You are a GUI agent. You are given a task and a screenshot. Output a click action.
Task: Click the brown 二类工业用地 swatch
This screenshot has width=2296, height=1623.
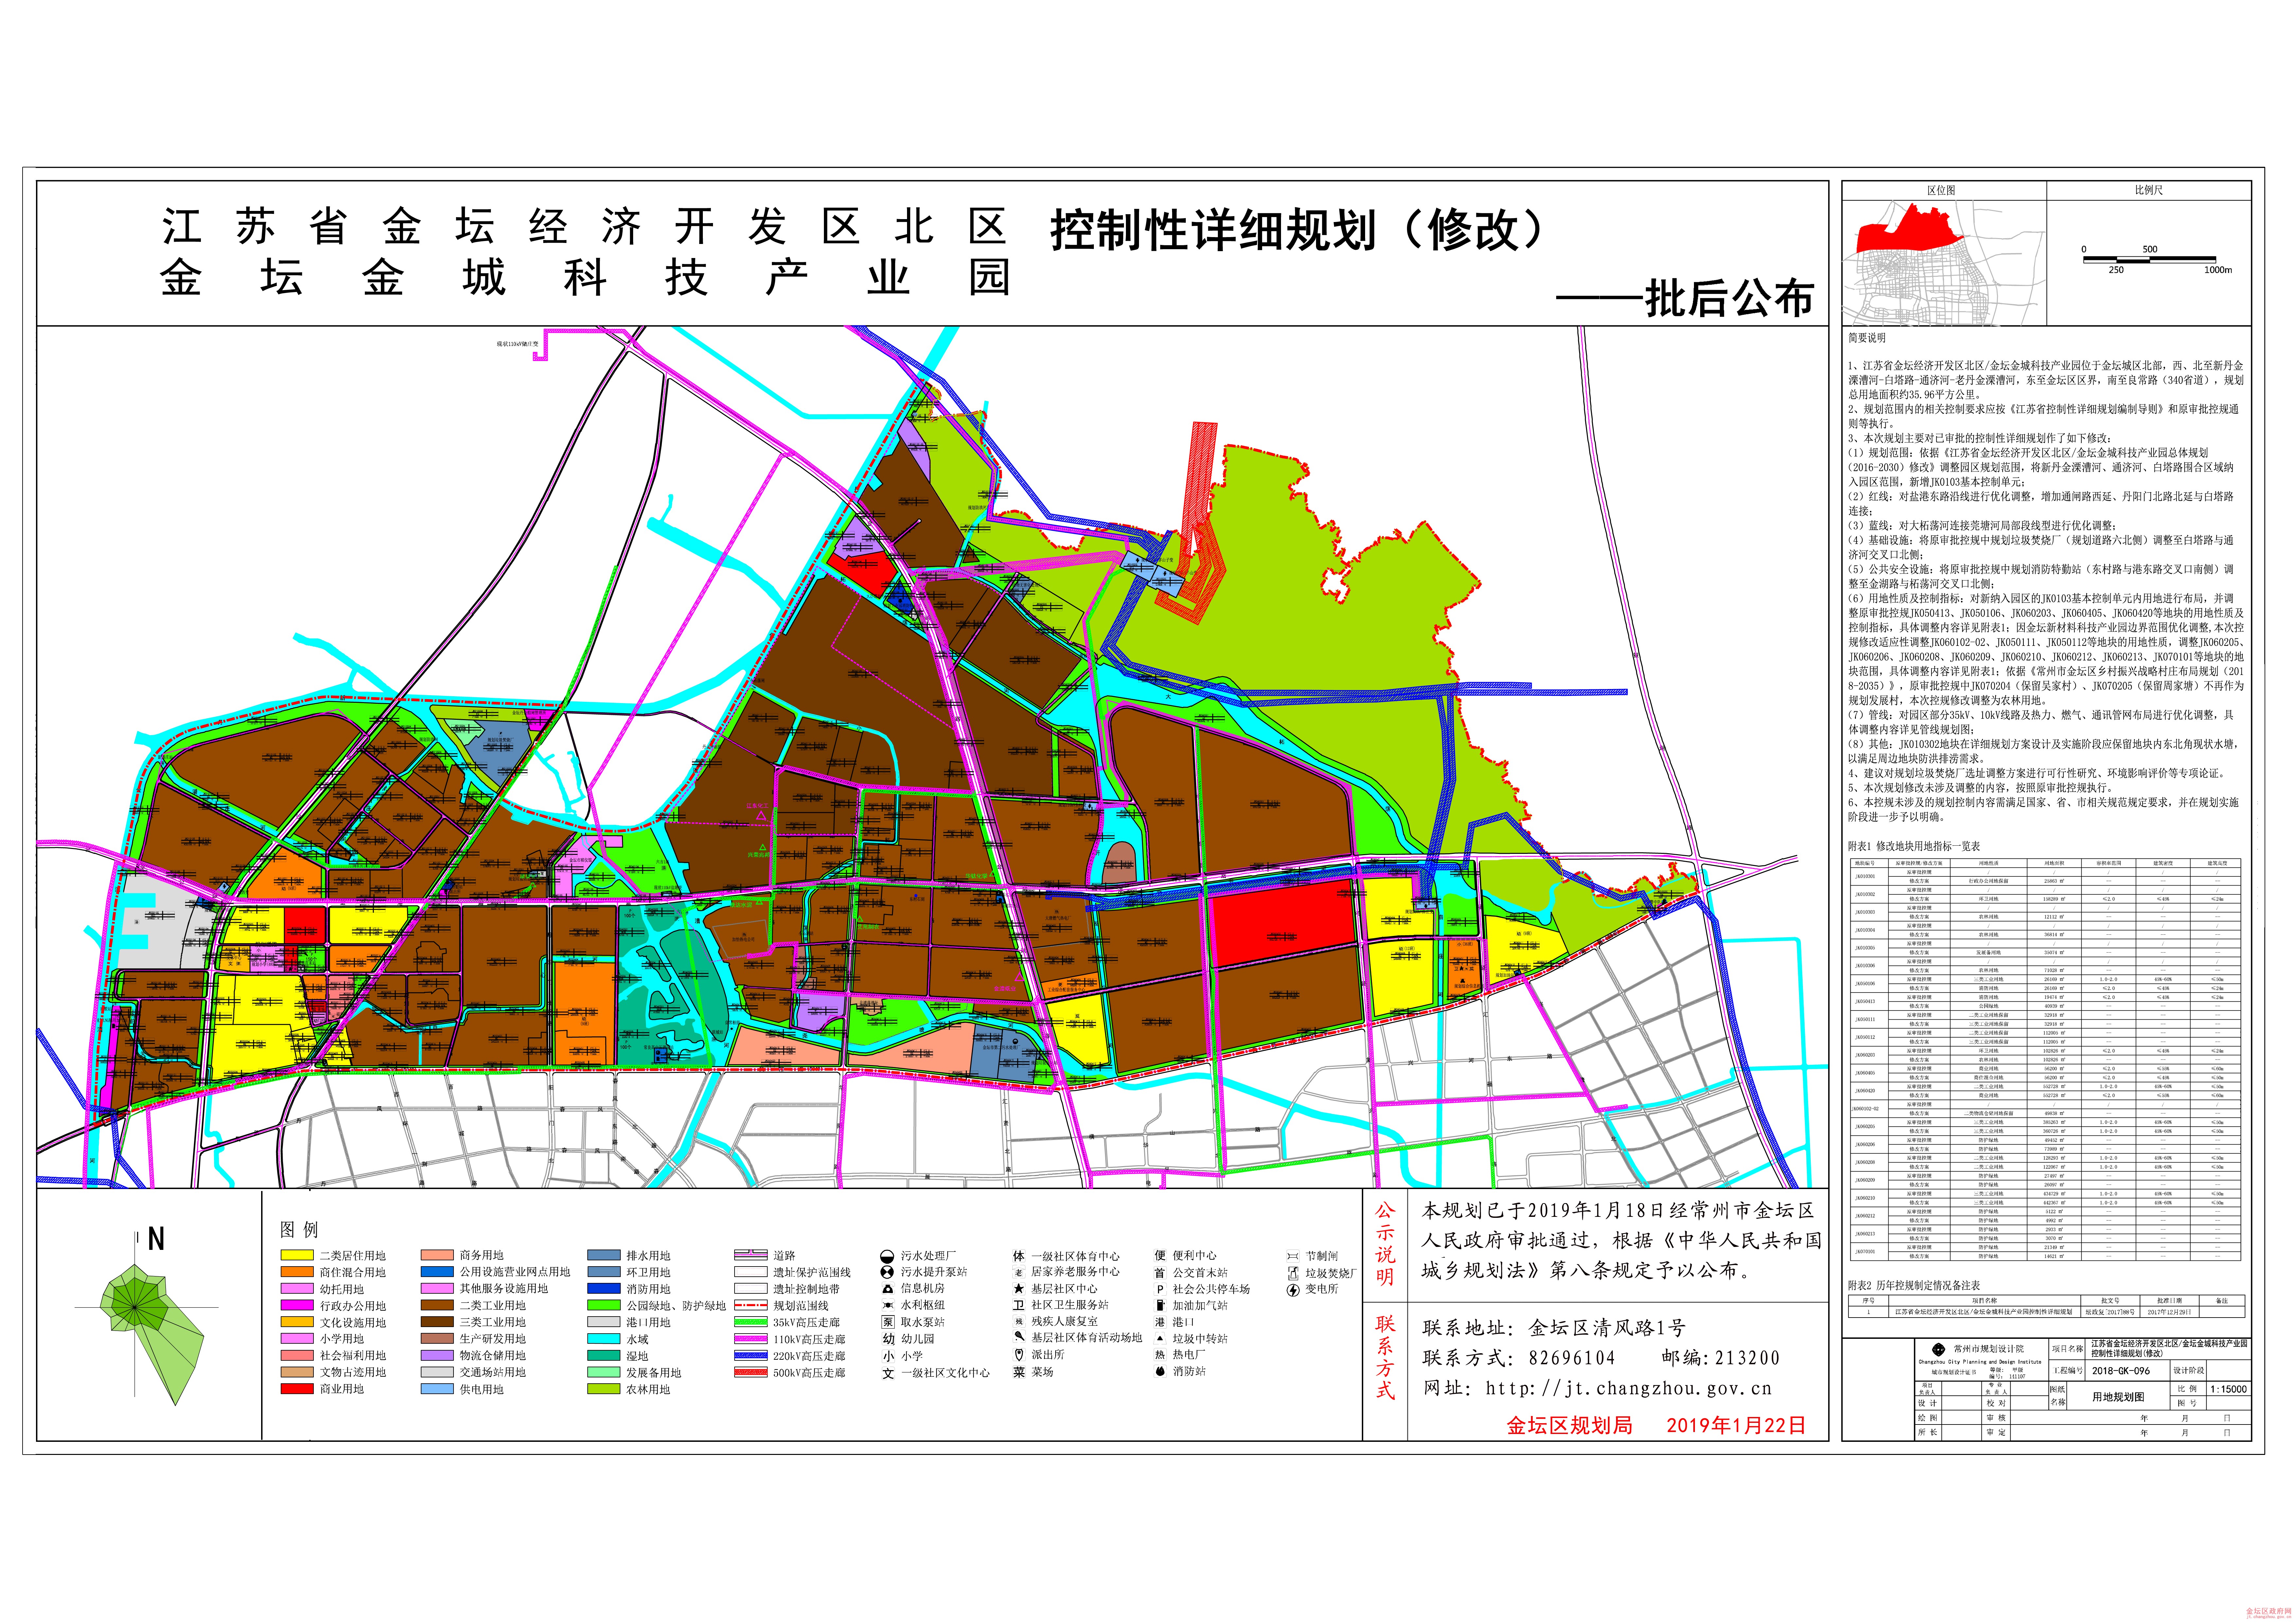pos(437,1305)
